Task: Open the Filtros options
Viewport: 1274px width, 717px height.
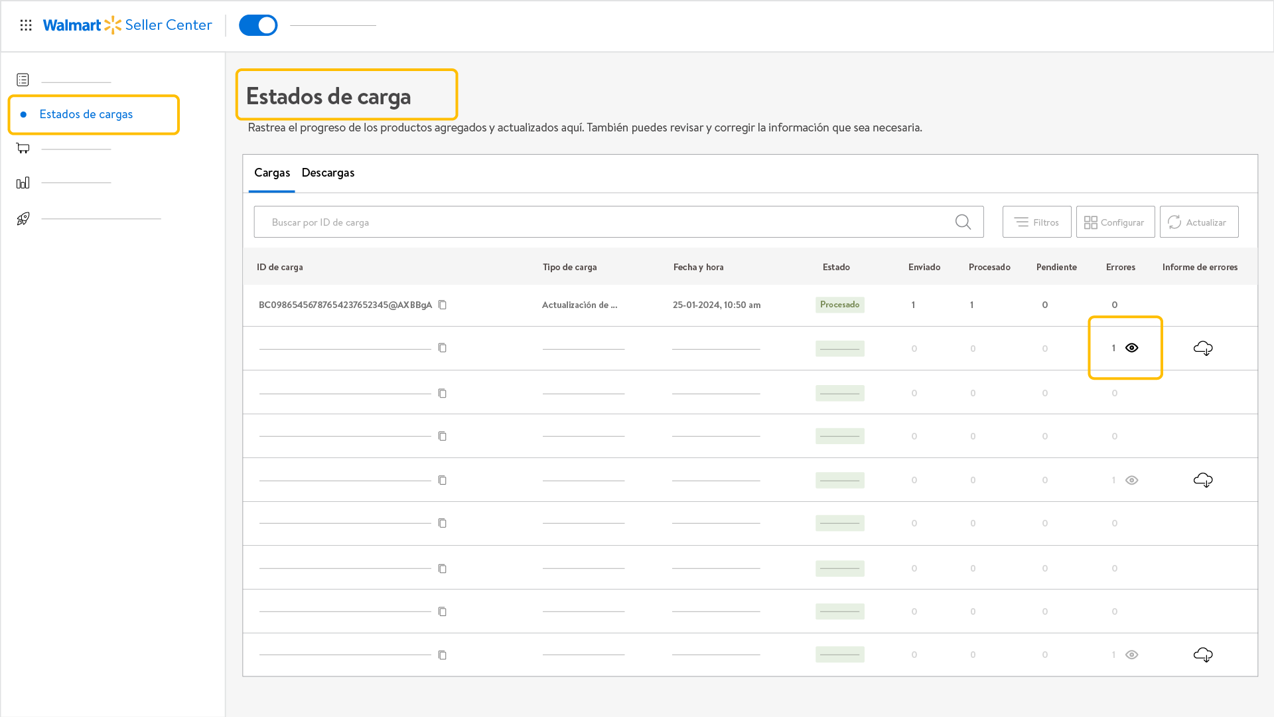Action: click(1036, 222)
